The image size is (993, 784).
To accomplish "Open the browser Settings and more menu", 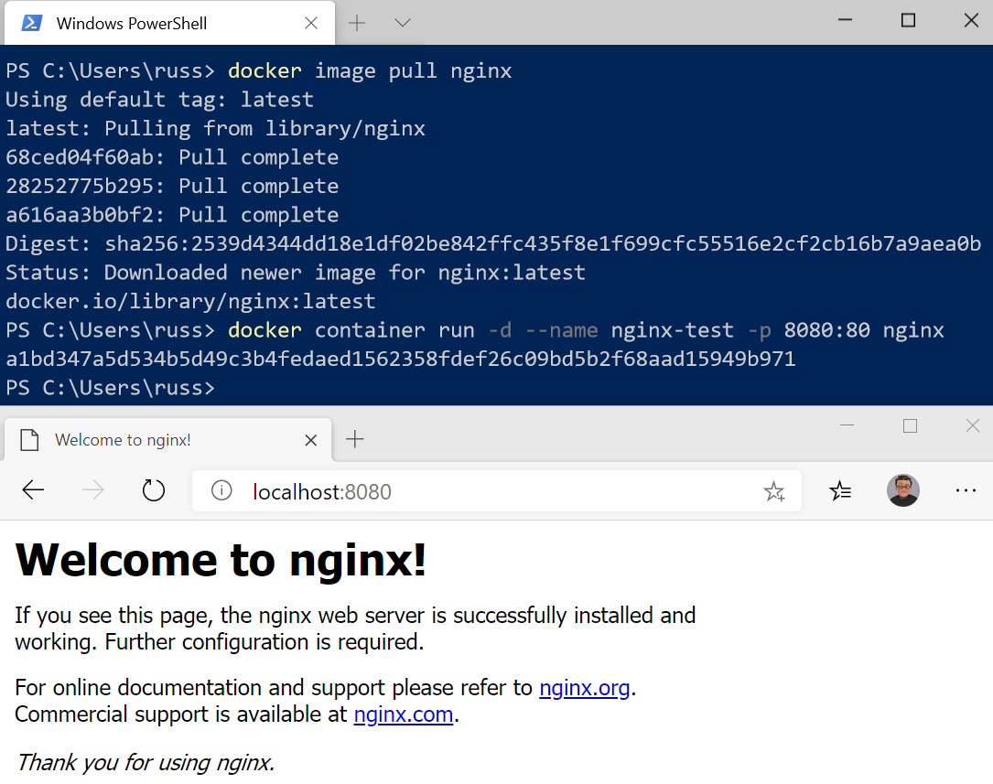I will (x=966, y=490).
